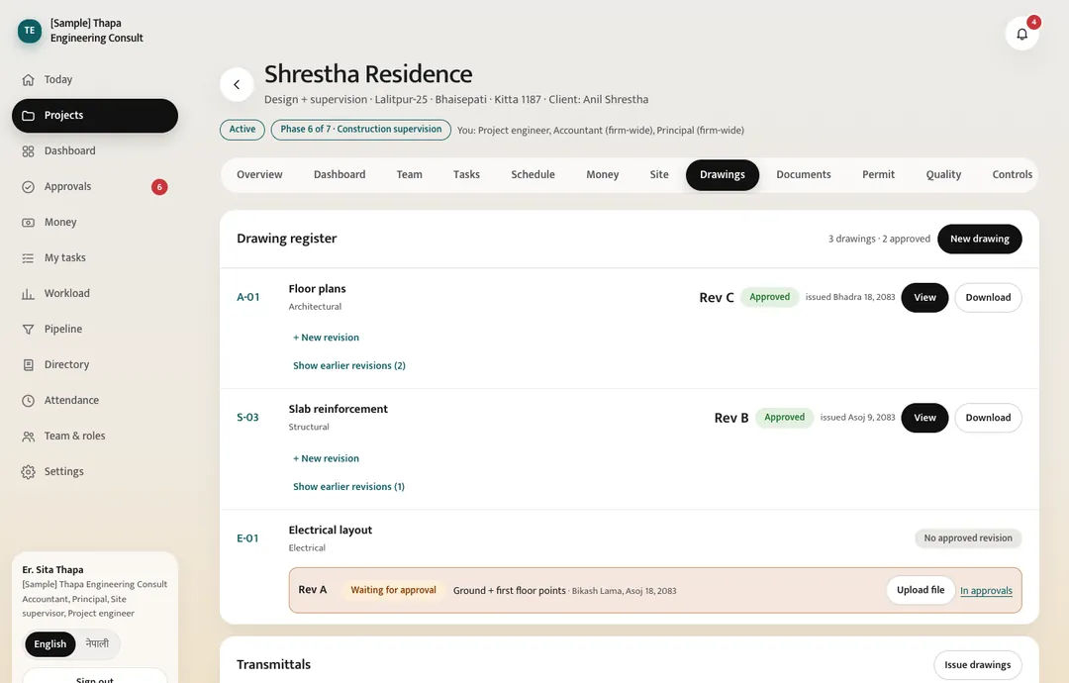Open the Permit tab
Image resolution: width=1069 pixels, height=683 pixels.
coord(878,174)
